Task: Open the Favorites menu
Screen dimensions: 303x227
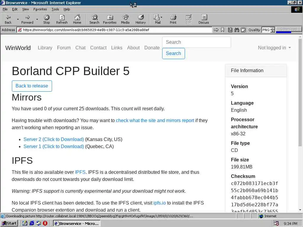Action: (40, 9)
